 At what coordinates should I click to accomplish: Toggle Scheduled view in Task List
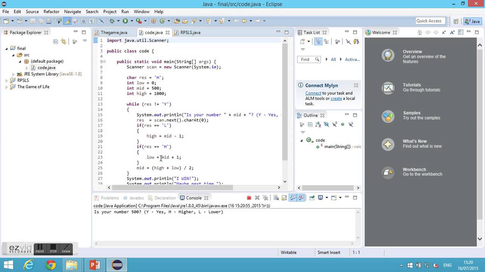326,42
